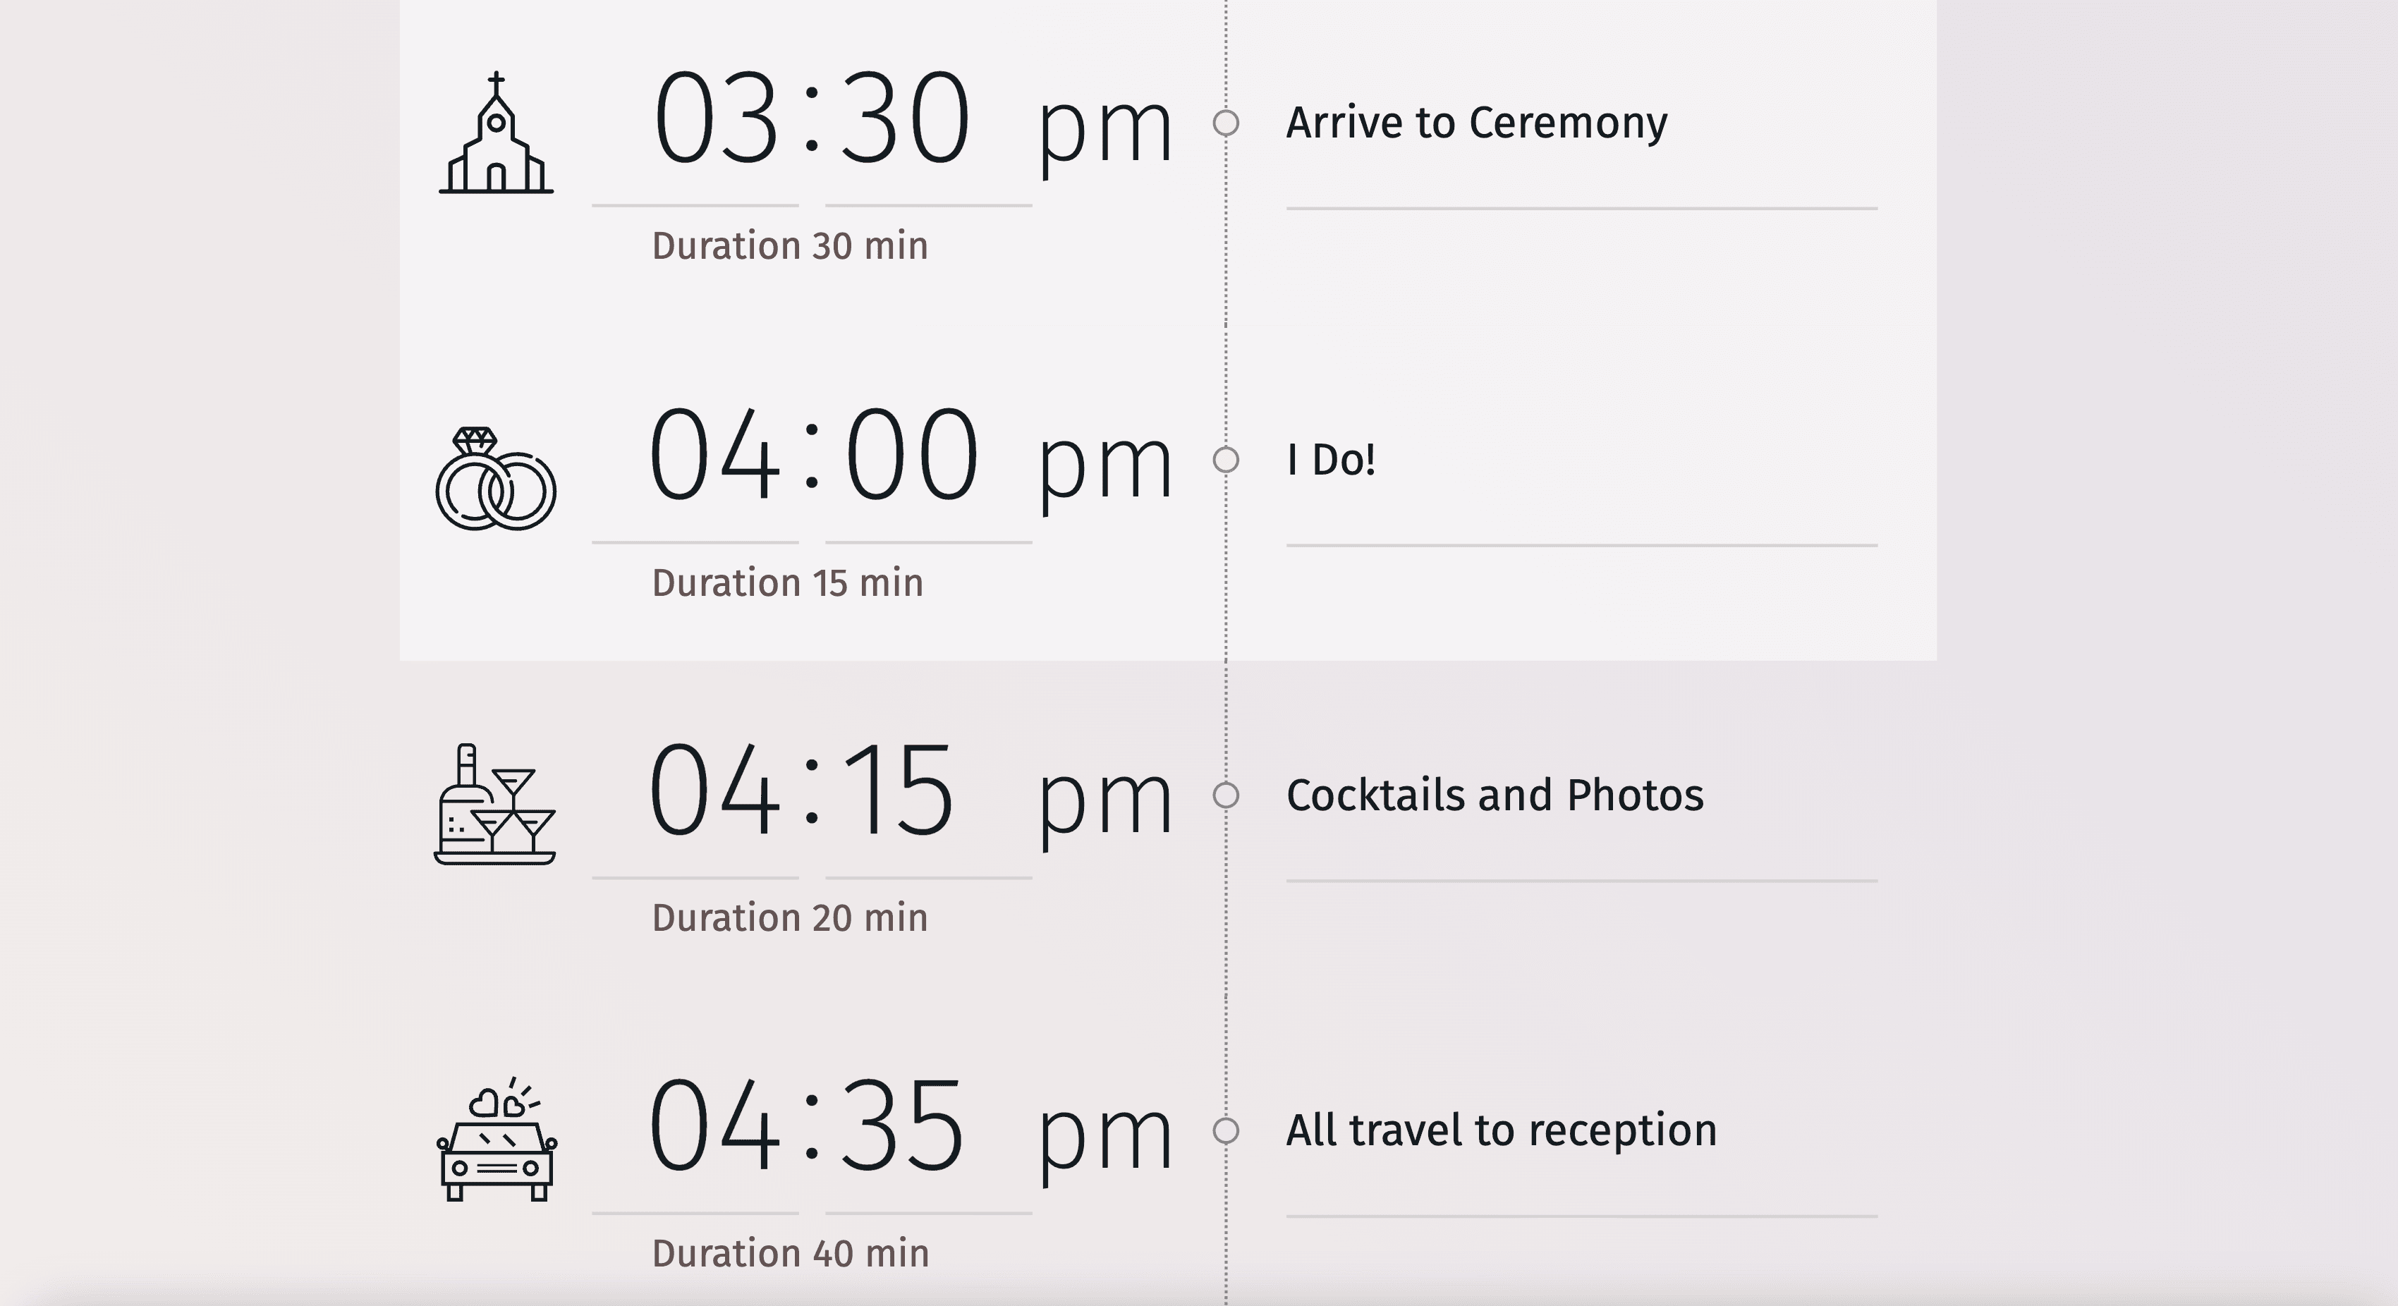
Task: Select the hour field showing 03
Action: tap(715, 119)
